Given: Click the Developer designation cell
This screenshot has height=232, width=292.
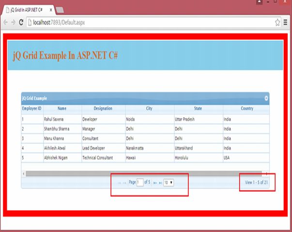Looking at the screenshot, I should (103, 119).
